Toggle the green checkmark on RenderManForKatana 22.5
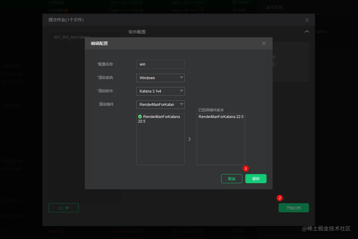 pyautogui.click(x=140, y=116)
